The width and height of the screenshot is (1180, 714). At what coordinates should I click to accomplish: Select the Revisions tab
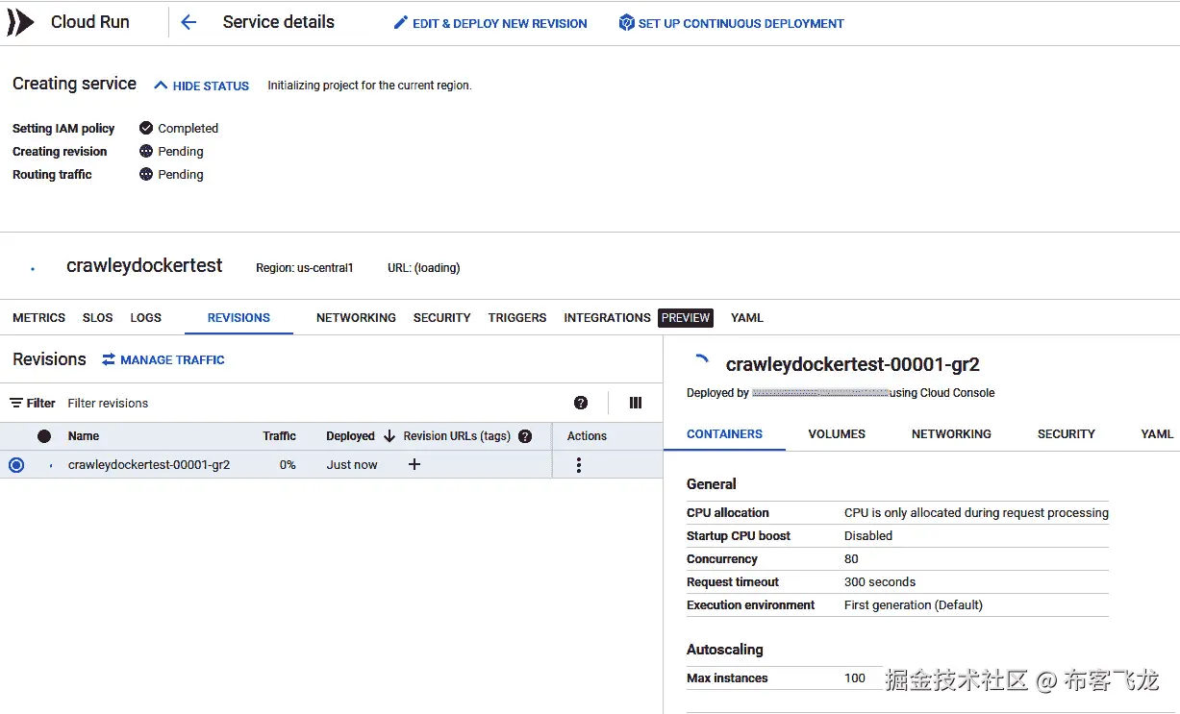point(239,317)
